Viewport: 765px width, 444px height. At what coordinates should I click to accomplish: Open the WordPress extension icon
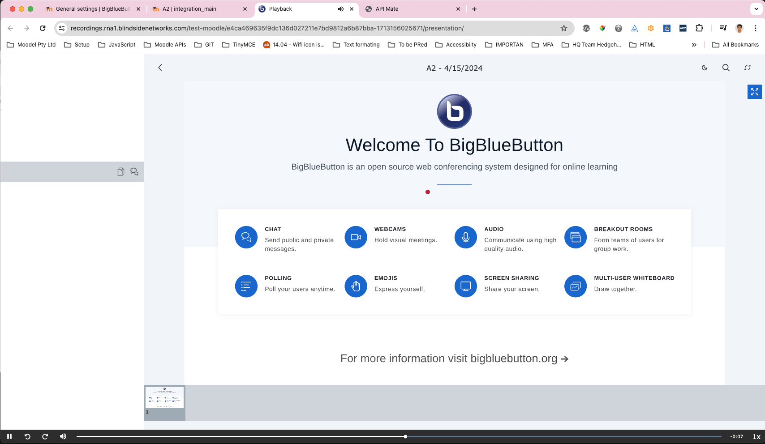[x=586, y=28]
